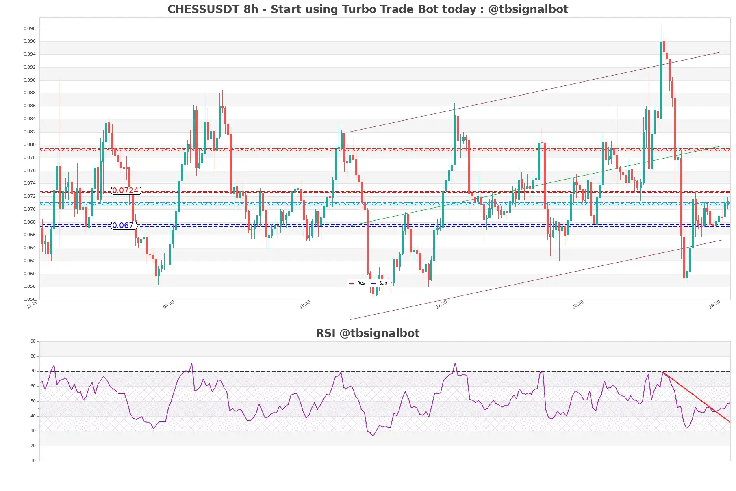Image resolution: width=736 pixels, height=491 pixels.
Task: Click the rightmost 19:30 time axis label
Action: click(714, 304)
